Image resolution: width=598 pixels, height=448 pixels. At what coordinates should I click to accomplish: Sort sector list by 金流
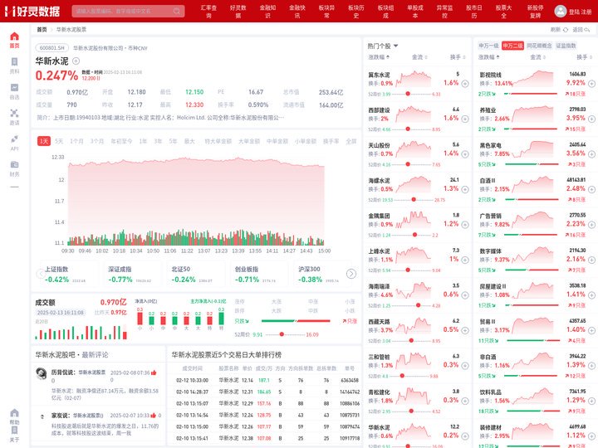[x=537, y=57]
